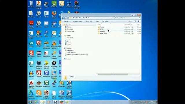Open Desktop under Favorites
This screenshot has width=185, height=104.
coord(69,27)
